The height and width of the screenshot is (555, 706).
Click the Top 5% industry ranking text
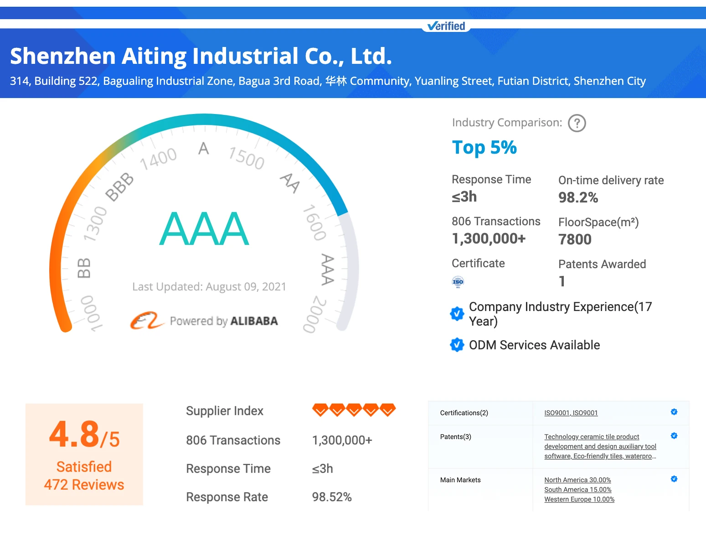pos(484,147)
